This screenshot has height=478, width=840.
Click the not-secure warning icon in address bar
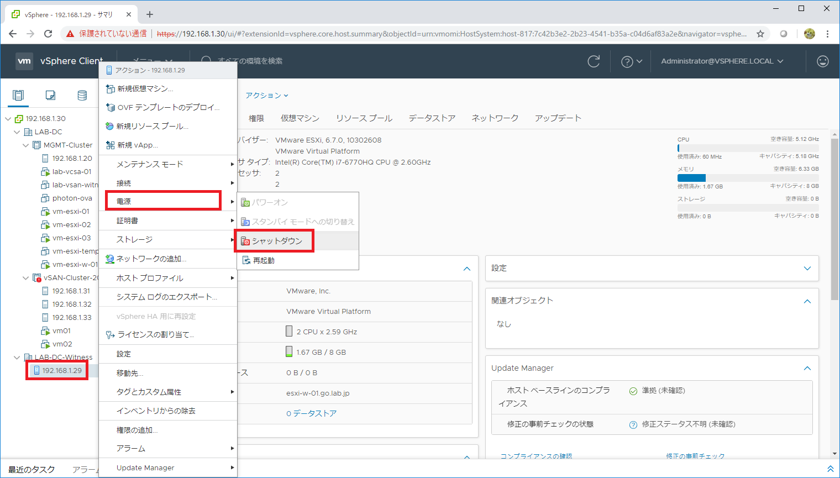point(70,34)
